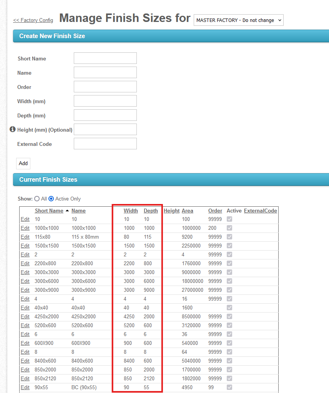The image size is (329, 393).
Task: Sort table by Short Name header
Action: pyautogui.click(x=49, y=211)
